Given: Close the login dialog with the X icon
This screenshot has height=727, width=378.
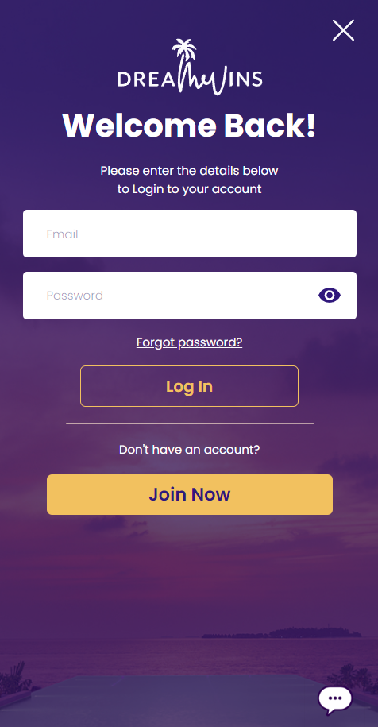Looking at the screenshot, I should click(x=343, y=30).
